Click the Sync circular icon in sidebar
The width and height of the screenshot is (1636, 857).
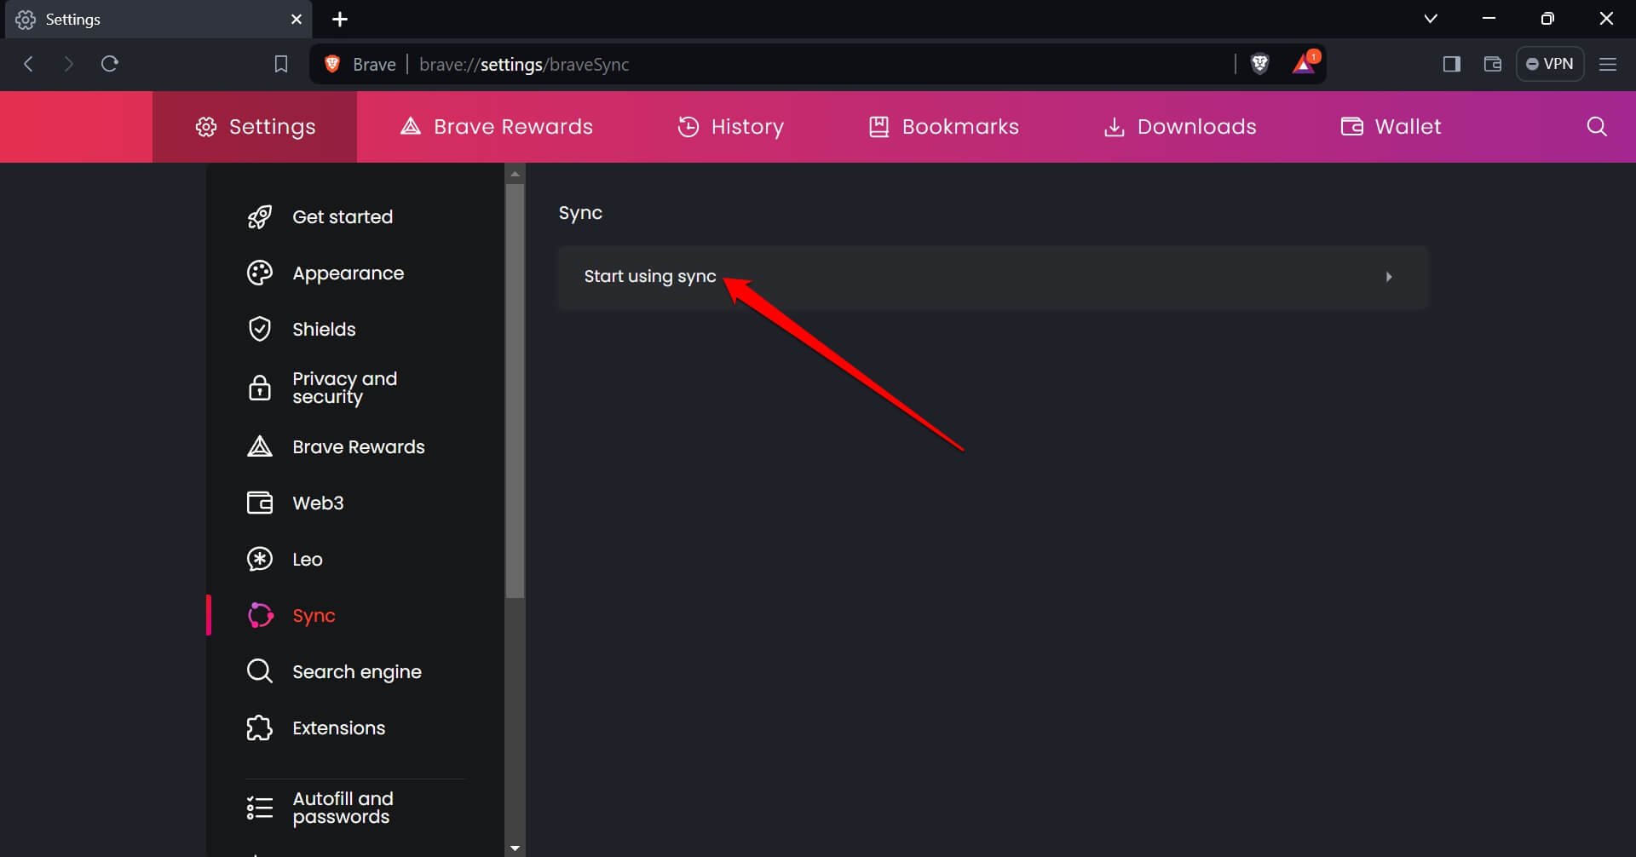[x=260, y=615]
